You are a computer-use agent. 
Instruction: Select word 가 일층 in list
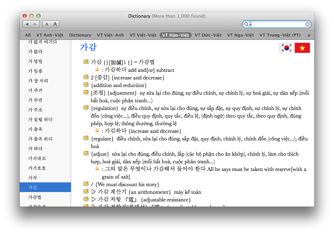(x=45, y=71)
